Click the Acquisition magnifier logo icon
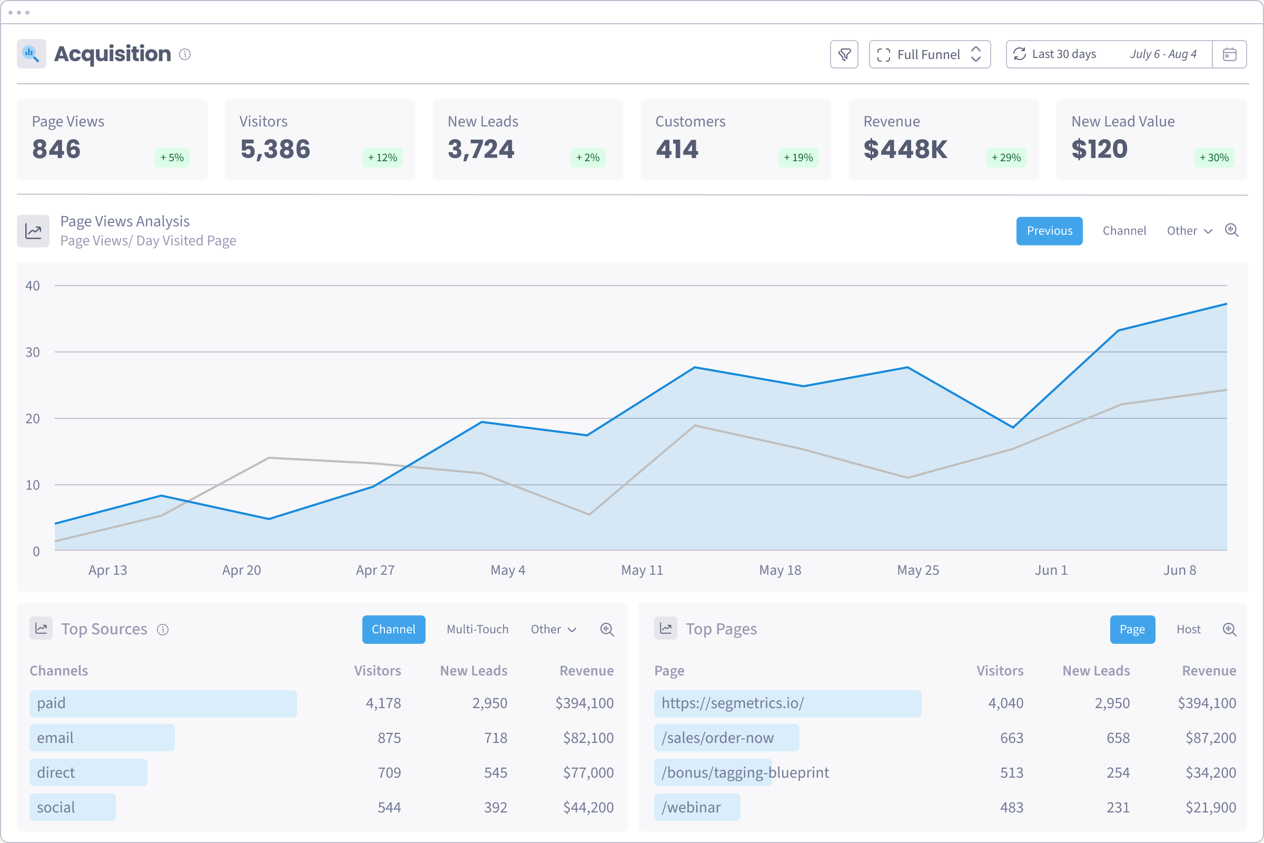This screenshot has width=1264, height=843. [x=31, y=54]
